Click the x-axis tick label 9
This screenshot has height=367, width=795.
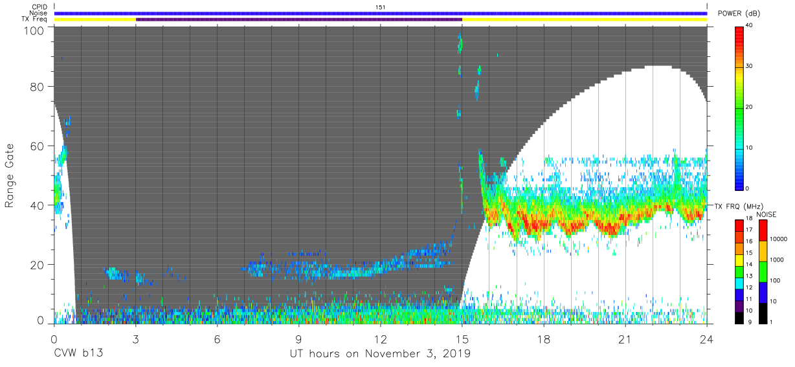pyautogui.click(x=299, y=339)
